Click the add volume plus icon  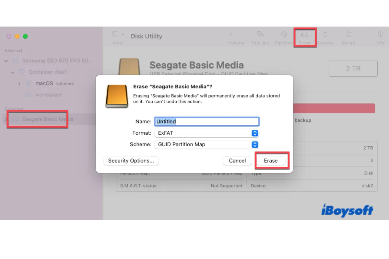point(231,34)
